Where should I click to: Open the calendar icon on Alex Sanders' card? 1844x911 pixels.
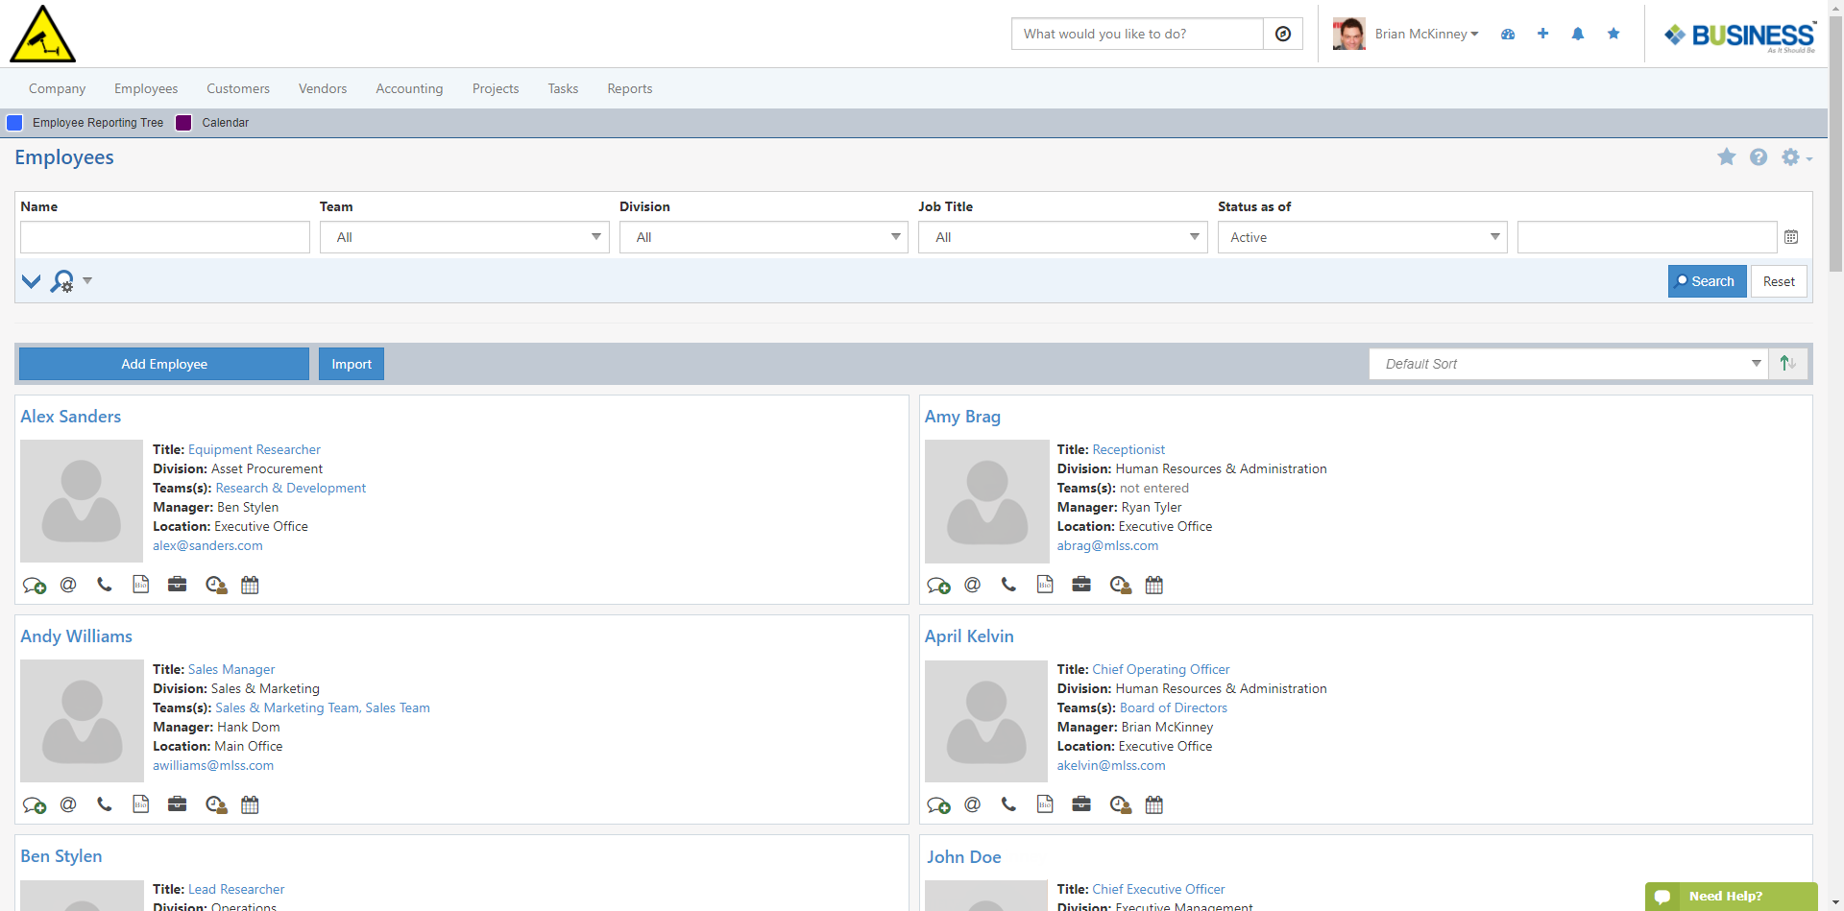(x=250, y=585)
